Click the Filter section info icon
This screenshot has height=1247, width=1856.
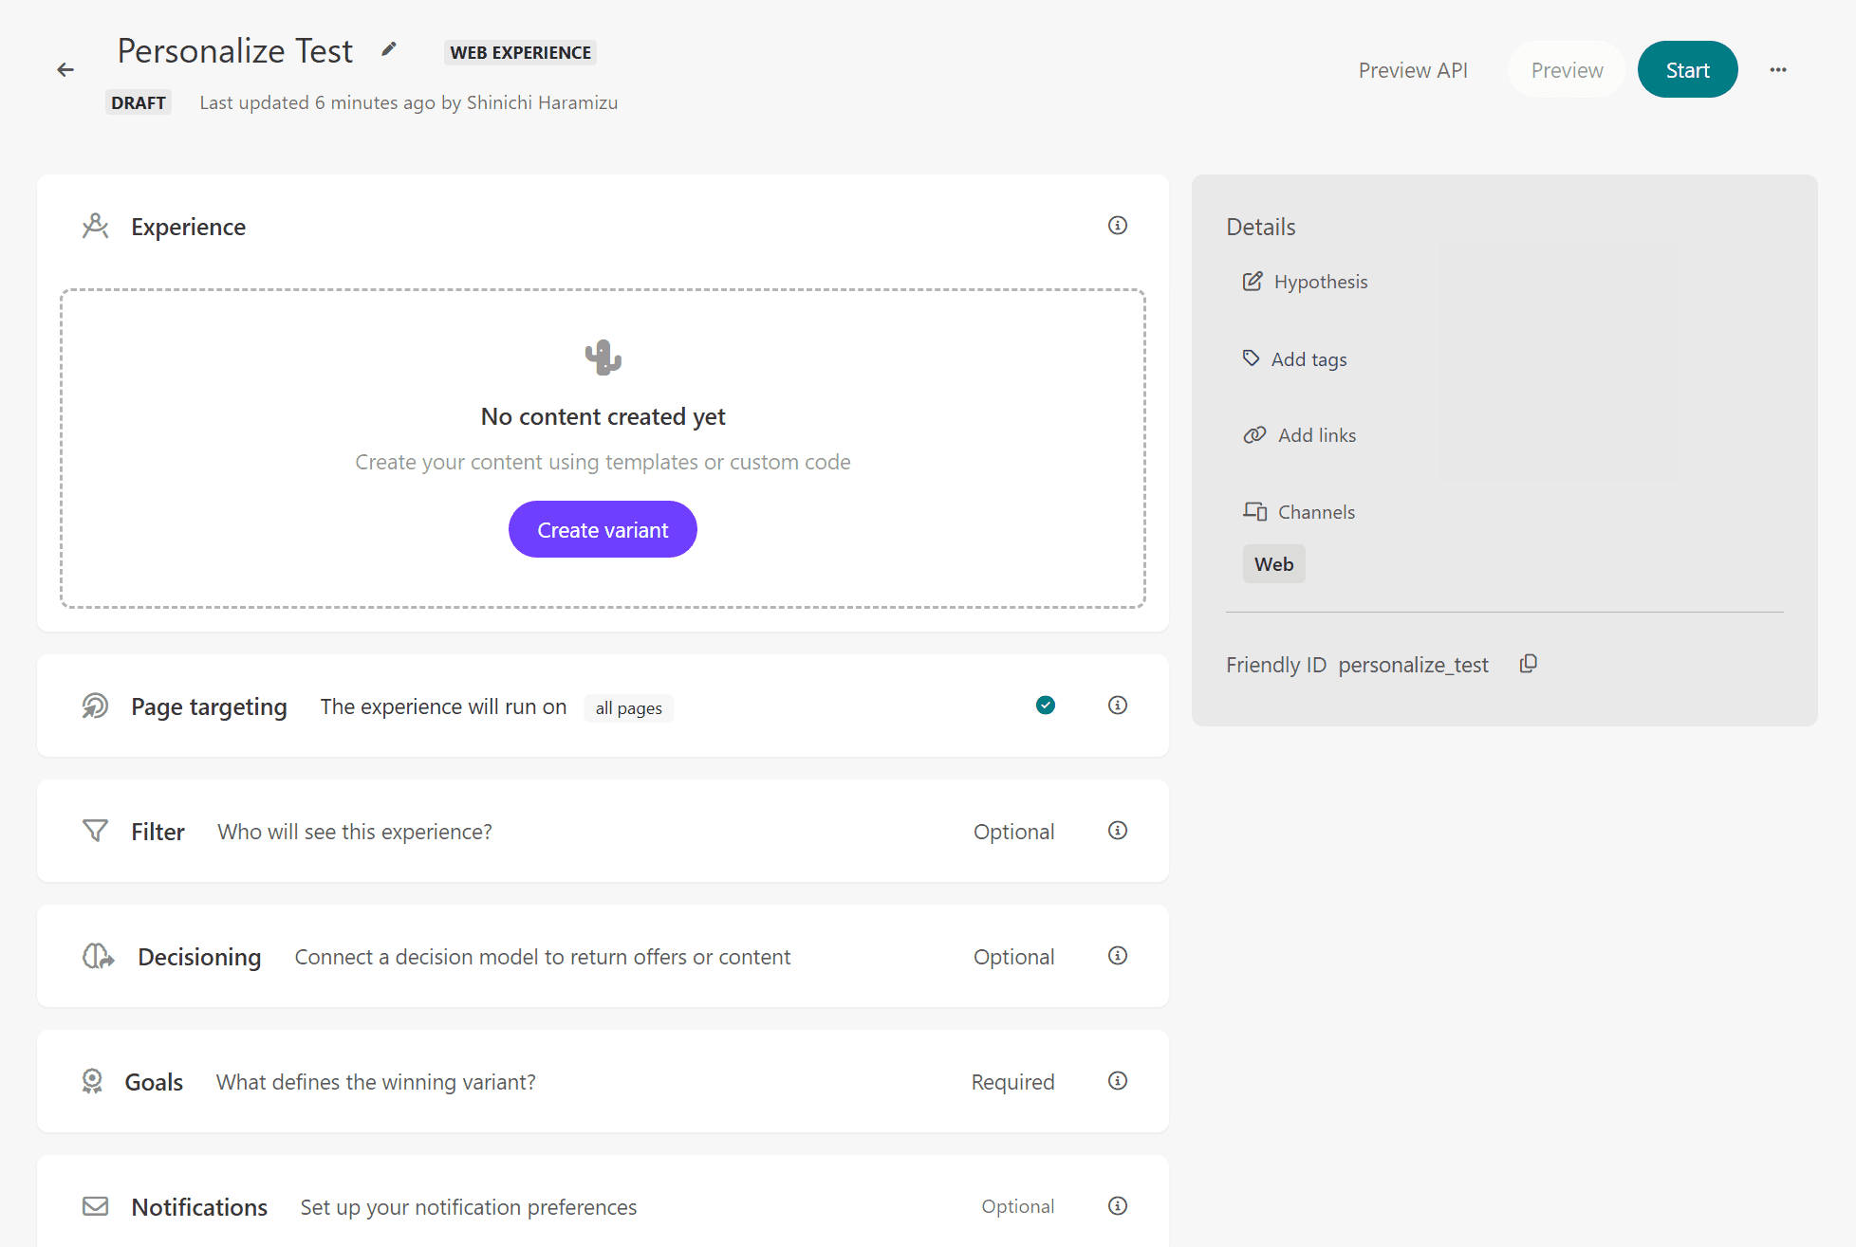tap(1118, 831)
